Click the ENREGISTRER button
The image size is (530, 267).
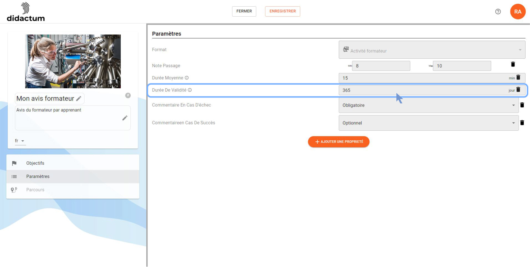pos(283,11)
